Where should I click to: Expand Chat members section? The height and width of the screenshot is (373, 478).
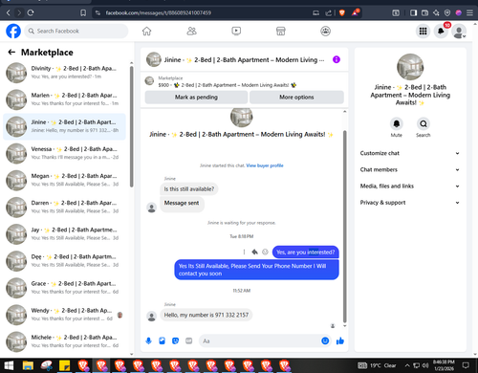coord(410,169)
